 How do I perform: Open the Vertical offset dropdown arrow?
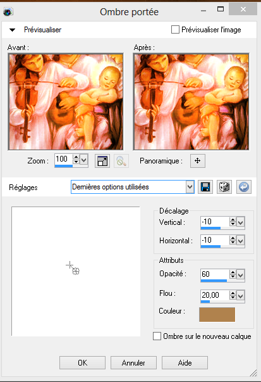[x=241, y=222]
